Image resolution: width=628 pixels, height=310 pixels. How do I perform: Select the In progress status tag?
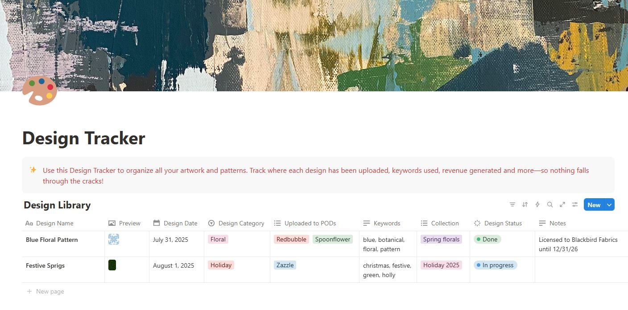click(495, 265)
